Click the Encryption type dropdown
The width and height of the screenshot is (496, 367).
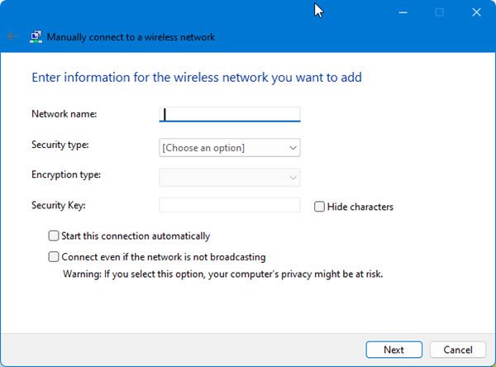pyautogui.click(x=229, y=177)
